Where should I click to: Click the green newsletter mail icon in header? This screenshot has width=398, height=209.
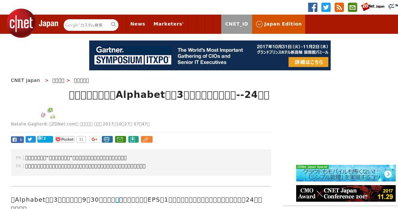pyautogui.click(x=353, y=7)
